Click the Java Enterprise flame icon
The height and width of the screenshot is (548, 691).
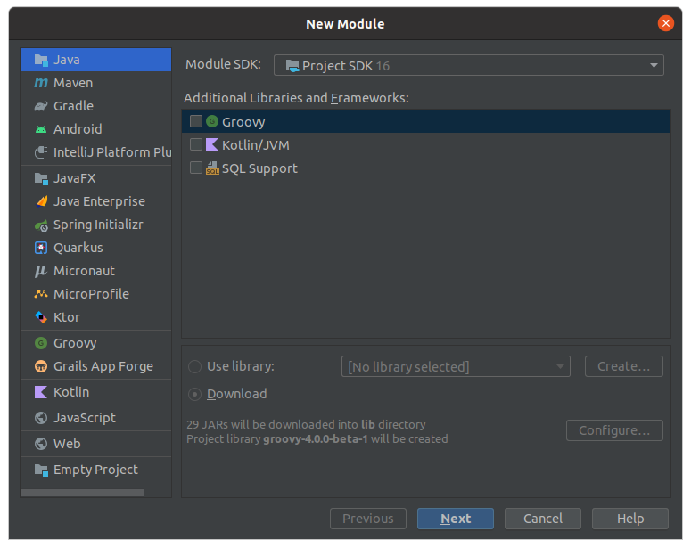click(x=41, y=201)
